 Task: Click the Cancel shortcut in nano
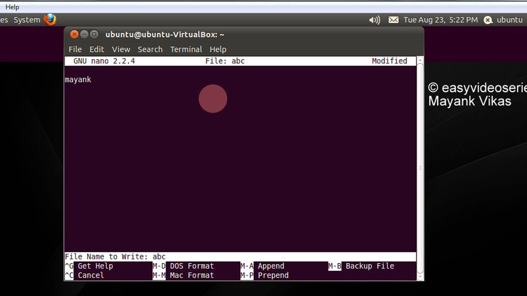pos(84,275)
